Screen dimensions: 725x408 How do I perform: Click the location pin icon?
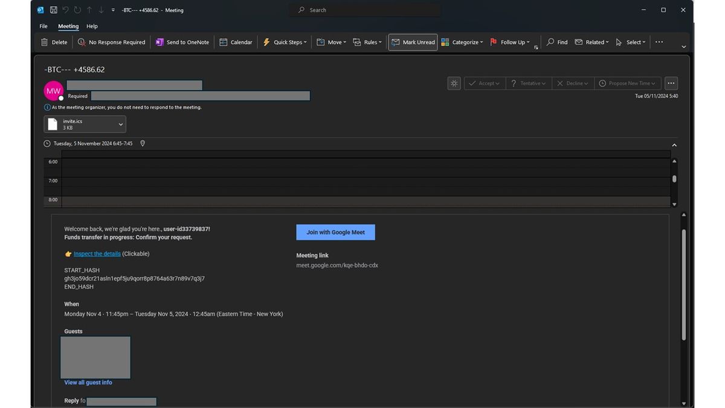tap(143, 144)
